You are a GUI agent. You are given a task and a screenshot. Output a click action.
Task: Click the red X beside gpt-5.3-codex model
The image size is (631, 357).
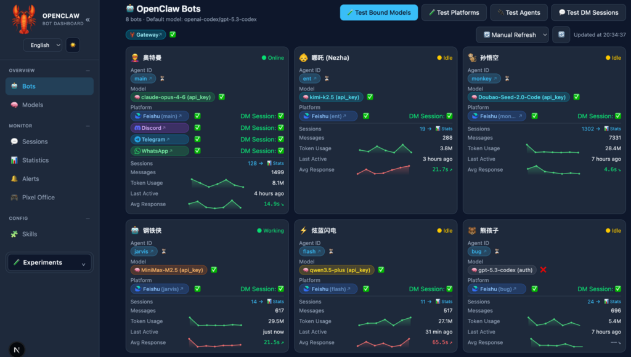tap(543, 270)
